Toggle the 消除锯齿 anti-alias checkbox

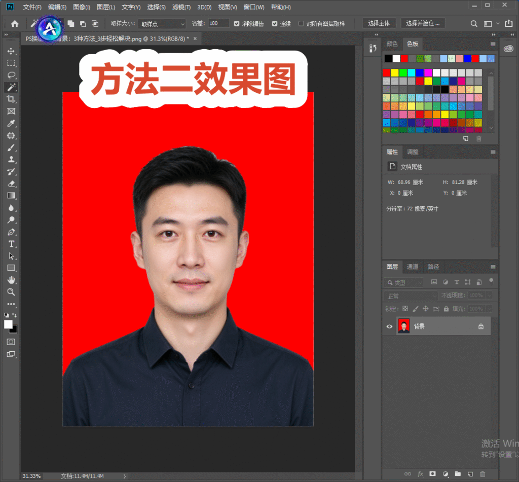tap(237, 23)
